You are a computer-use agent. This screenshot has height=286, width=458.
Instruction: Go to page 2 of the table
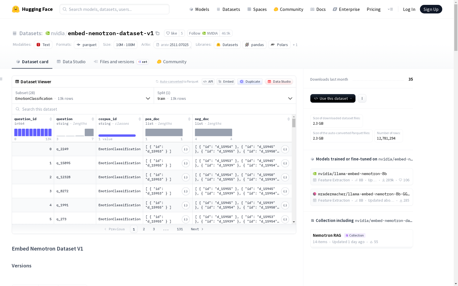[x=144, y=229]
